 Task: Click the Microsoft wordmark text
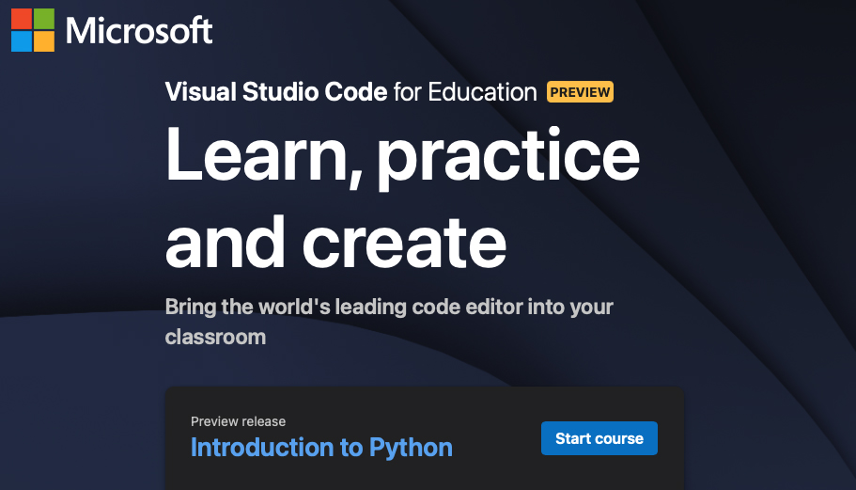139,31
